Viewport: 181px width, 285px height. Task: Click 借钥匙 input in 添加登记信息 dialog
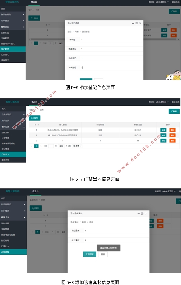(111, 40)
